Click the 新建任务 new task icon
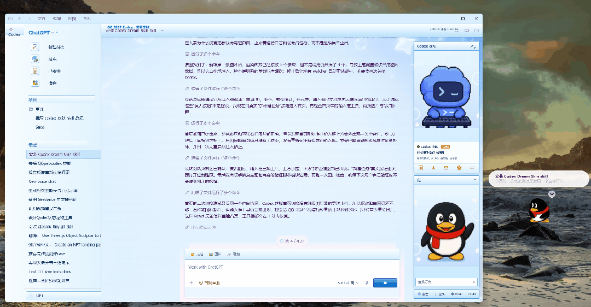Image resolution: width=591 pixels, height=307 pixels. pos(35,47)
